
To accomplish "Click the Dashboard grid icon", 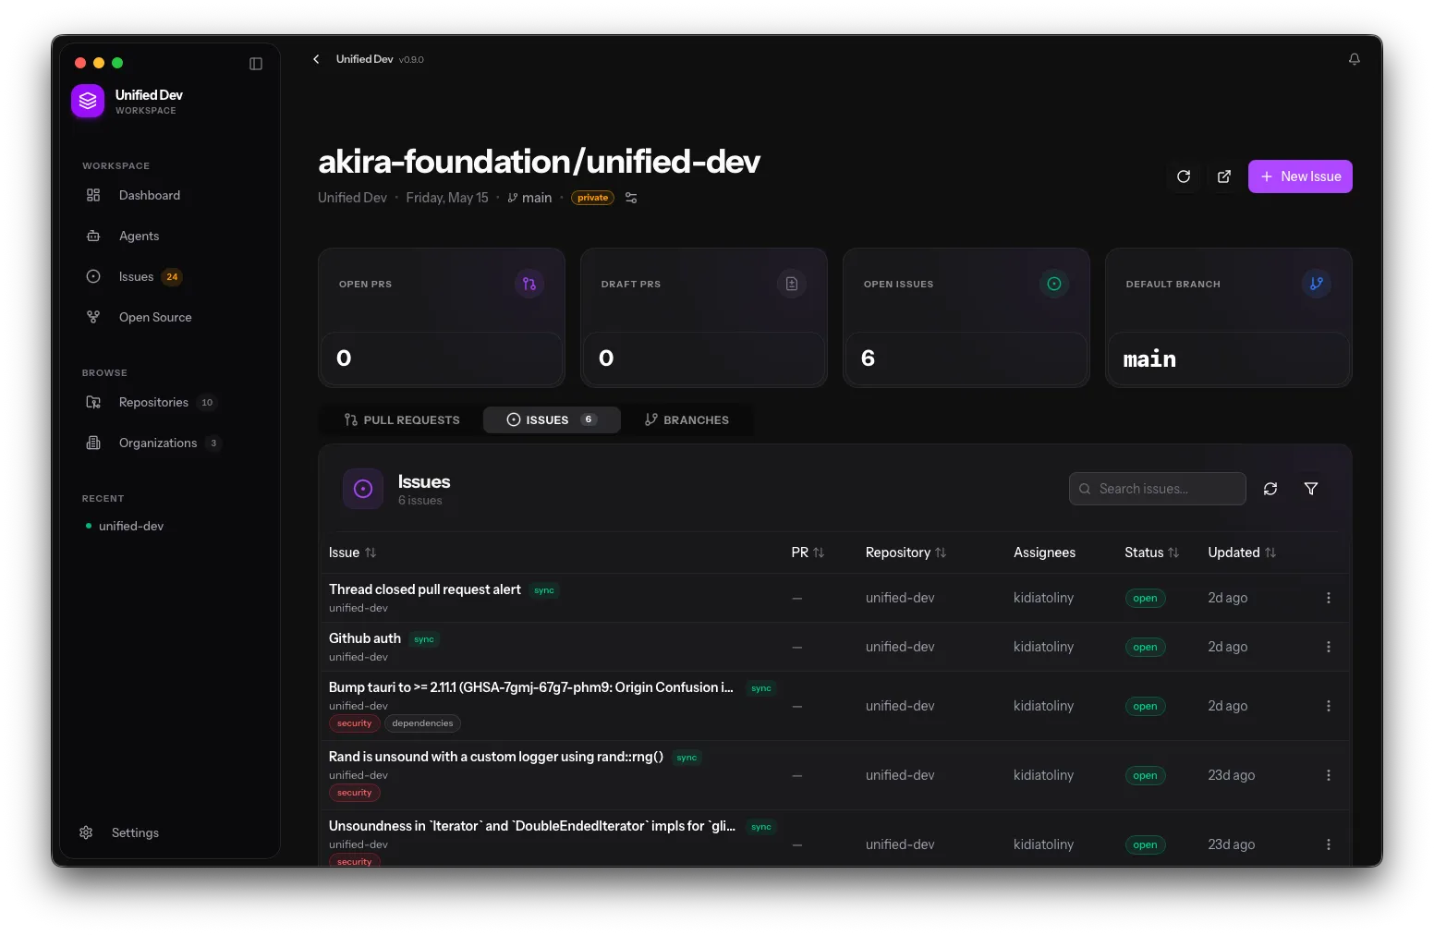I will click(x=93, y=195).
